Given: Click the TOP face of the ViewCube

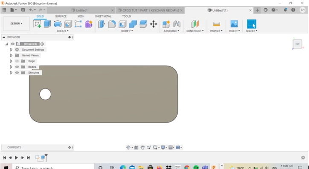Looking at the screenshot, I should (x=297, y=44).
